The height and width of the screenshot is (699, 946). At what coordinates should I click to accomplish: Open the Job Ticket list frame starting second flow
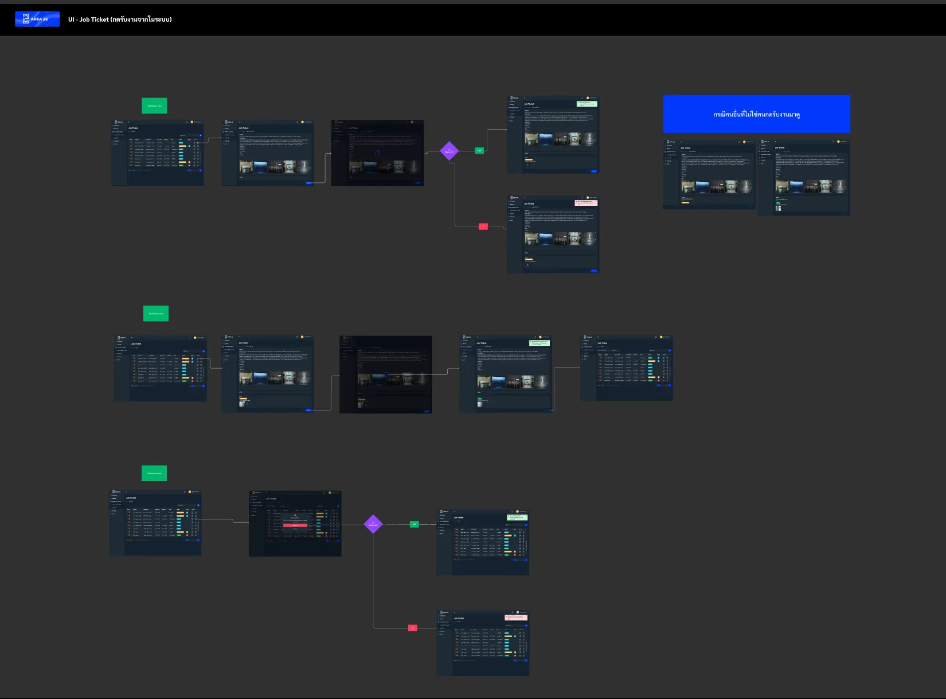[161, 368]
